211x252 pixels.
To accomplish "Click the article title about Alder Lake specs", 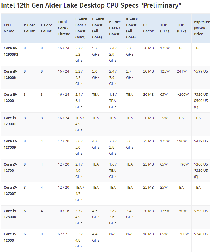I will click(91, 6).
